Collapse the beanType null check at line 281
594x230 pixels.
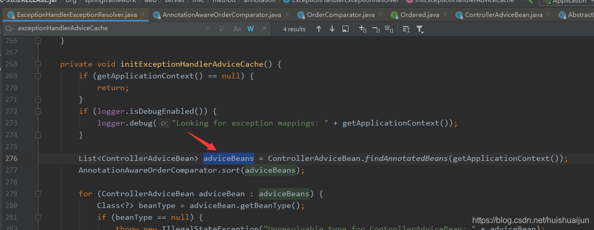(x=38, y=217)
